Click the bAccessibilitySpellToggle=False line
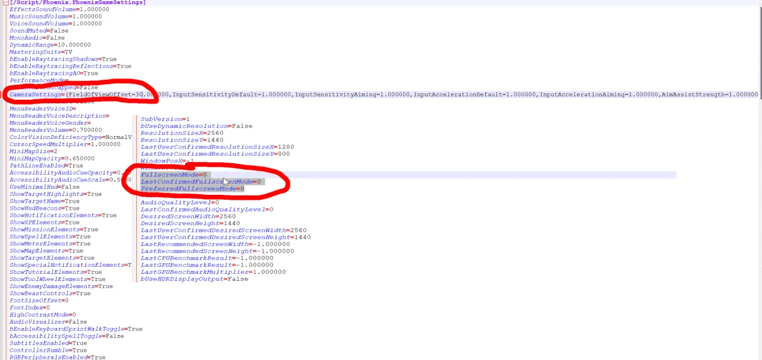This screenshot has width=762, height=360. click(x=67, y=337)
